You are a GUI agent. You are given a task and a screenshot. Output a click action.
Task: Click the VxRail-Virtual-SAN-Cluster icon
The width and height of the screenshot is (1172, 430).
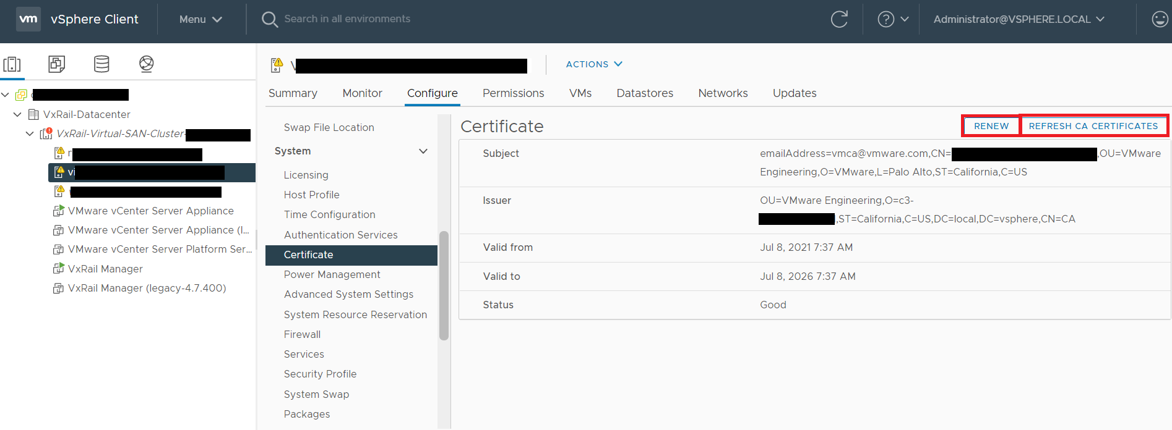pos(46,133)
